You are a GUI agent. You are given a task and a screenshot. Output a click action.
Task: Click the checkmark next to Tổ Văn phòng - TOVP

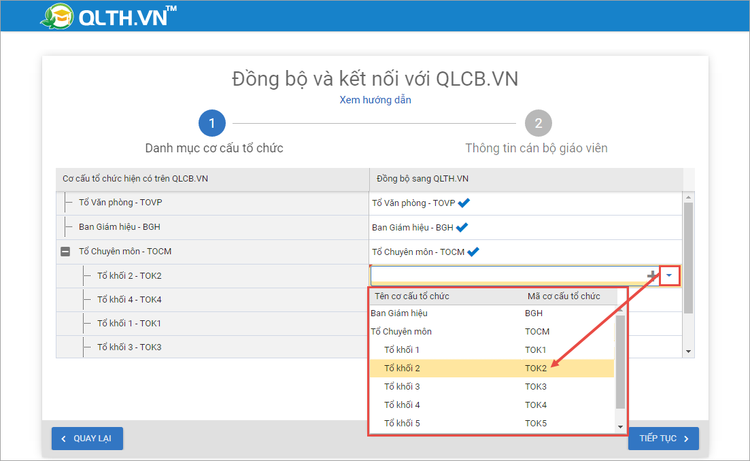point(464,203)
